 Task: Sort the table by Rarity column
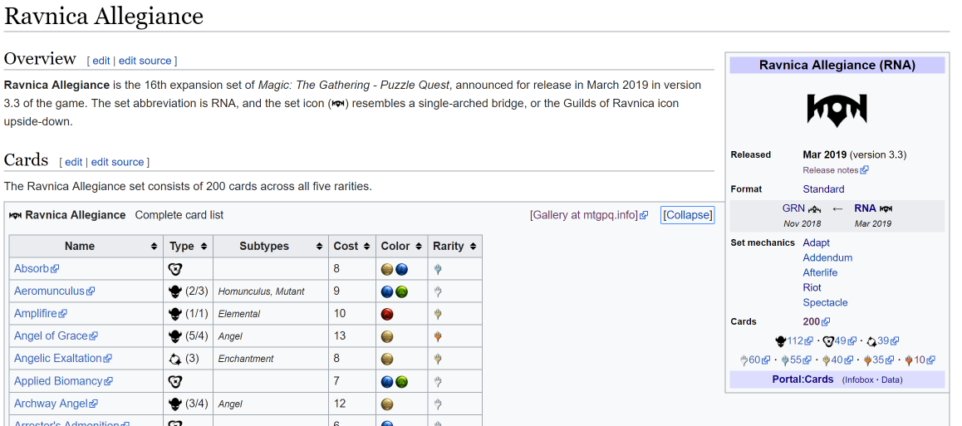point(454,246)
